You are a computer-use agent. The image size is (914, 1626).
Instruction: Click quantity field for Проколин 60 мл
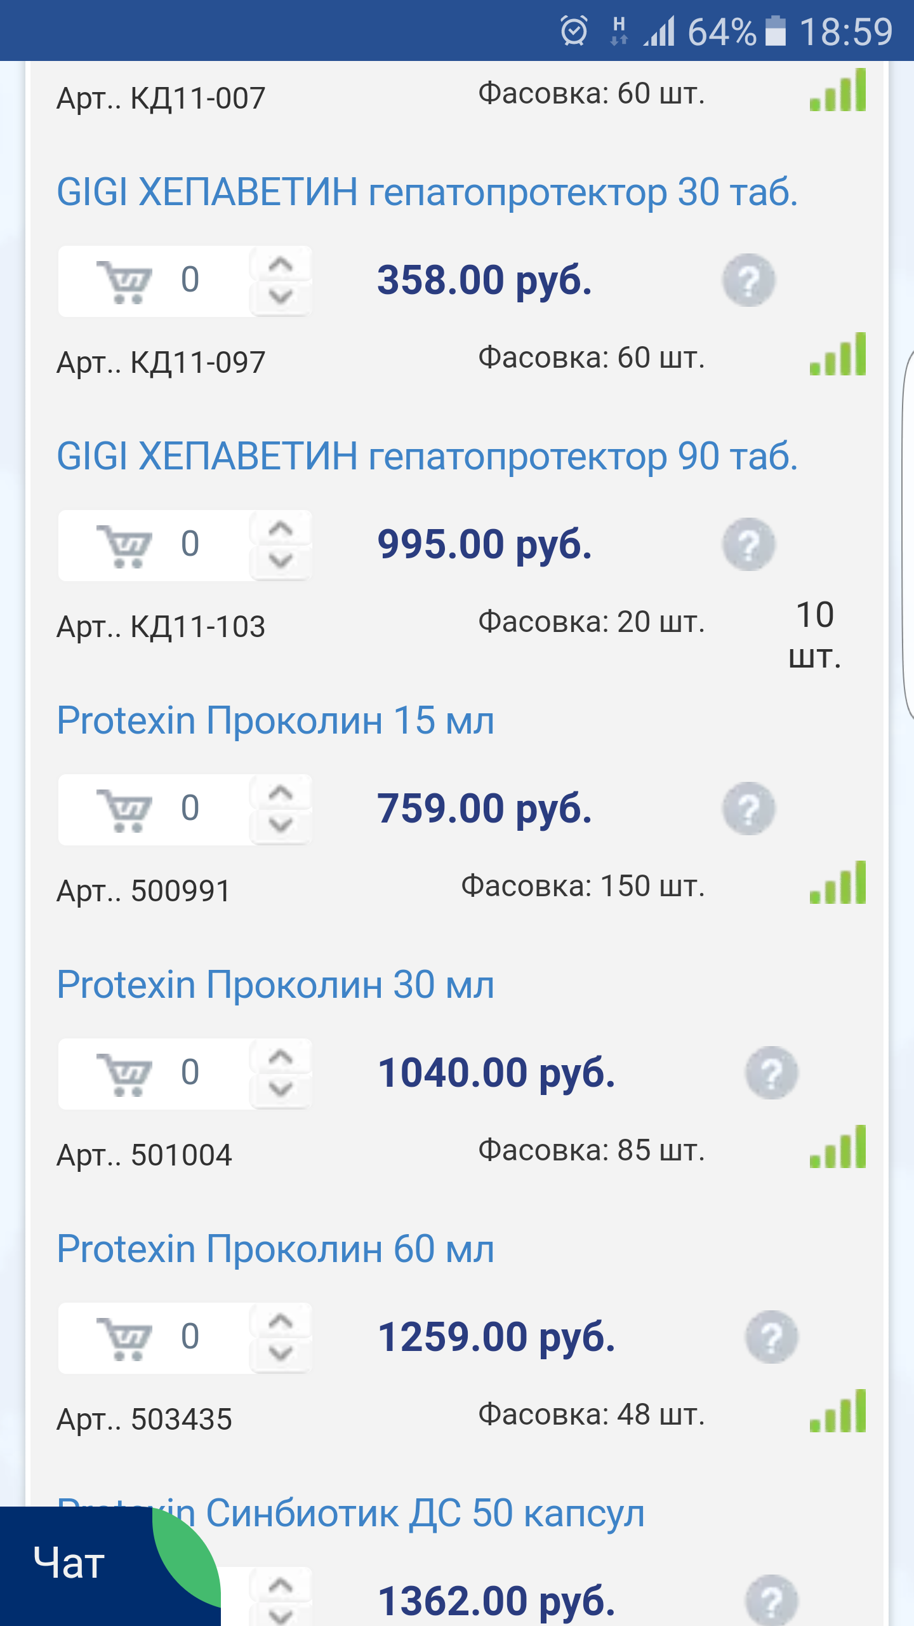pos(190,1337)
